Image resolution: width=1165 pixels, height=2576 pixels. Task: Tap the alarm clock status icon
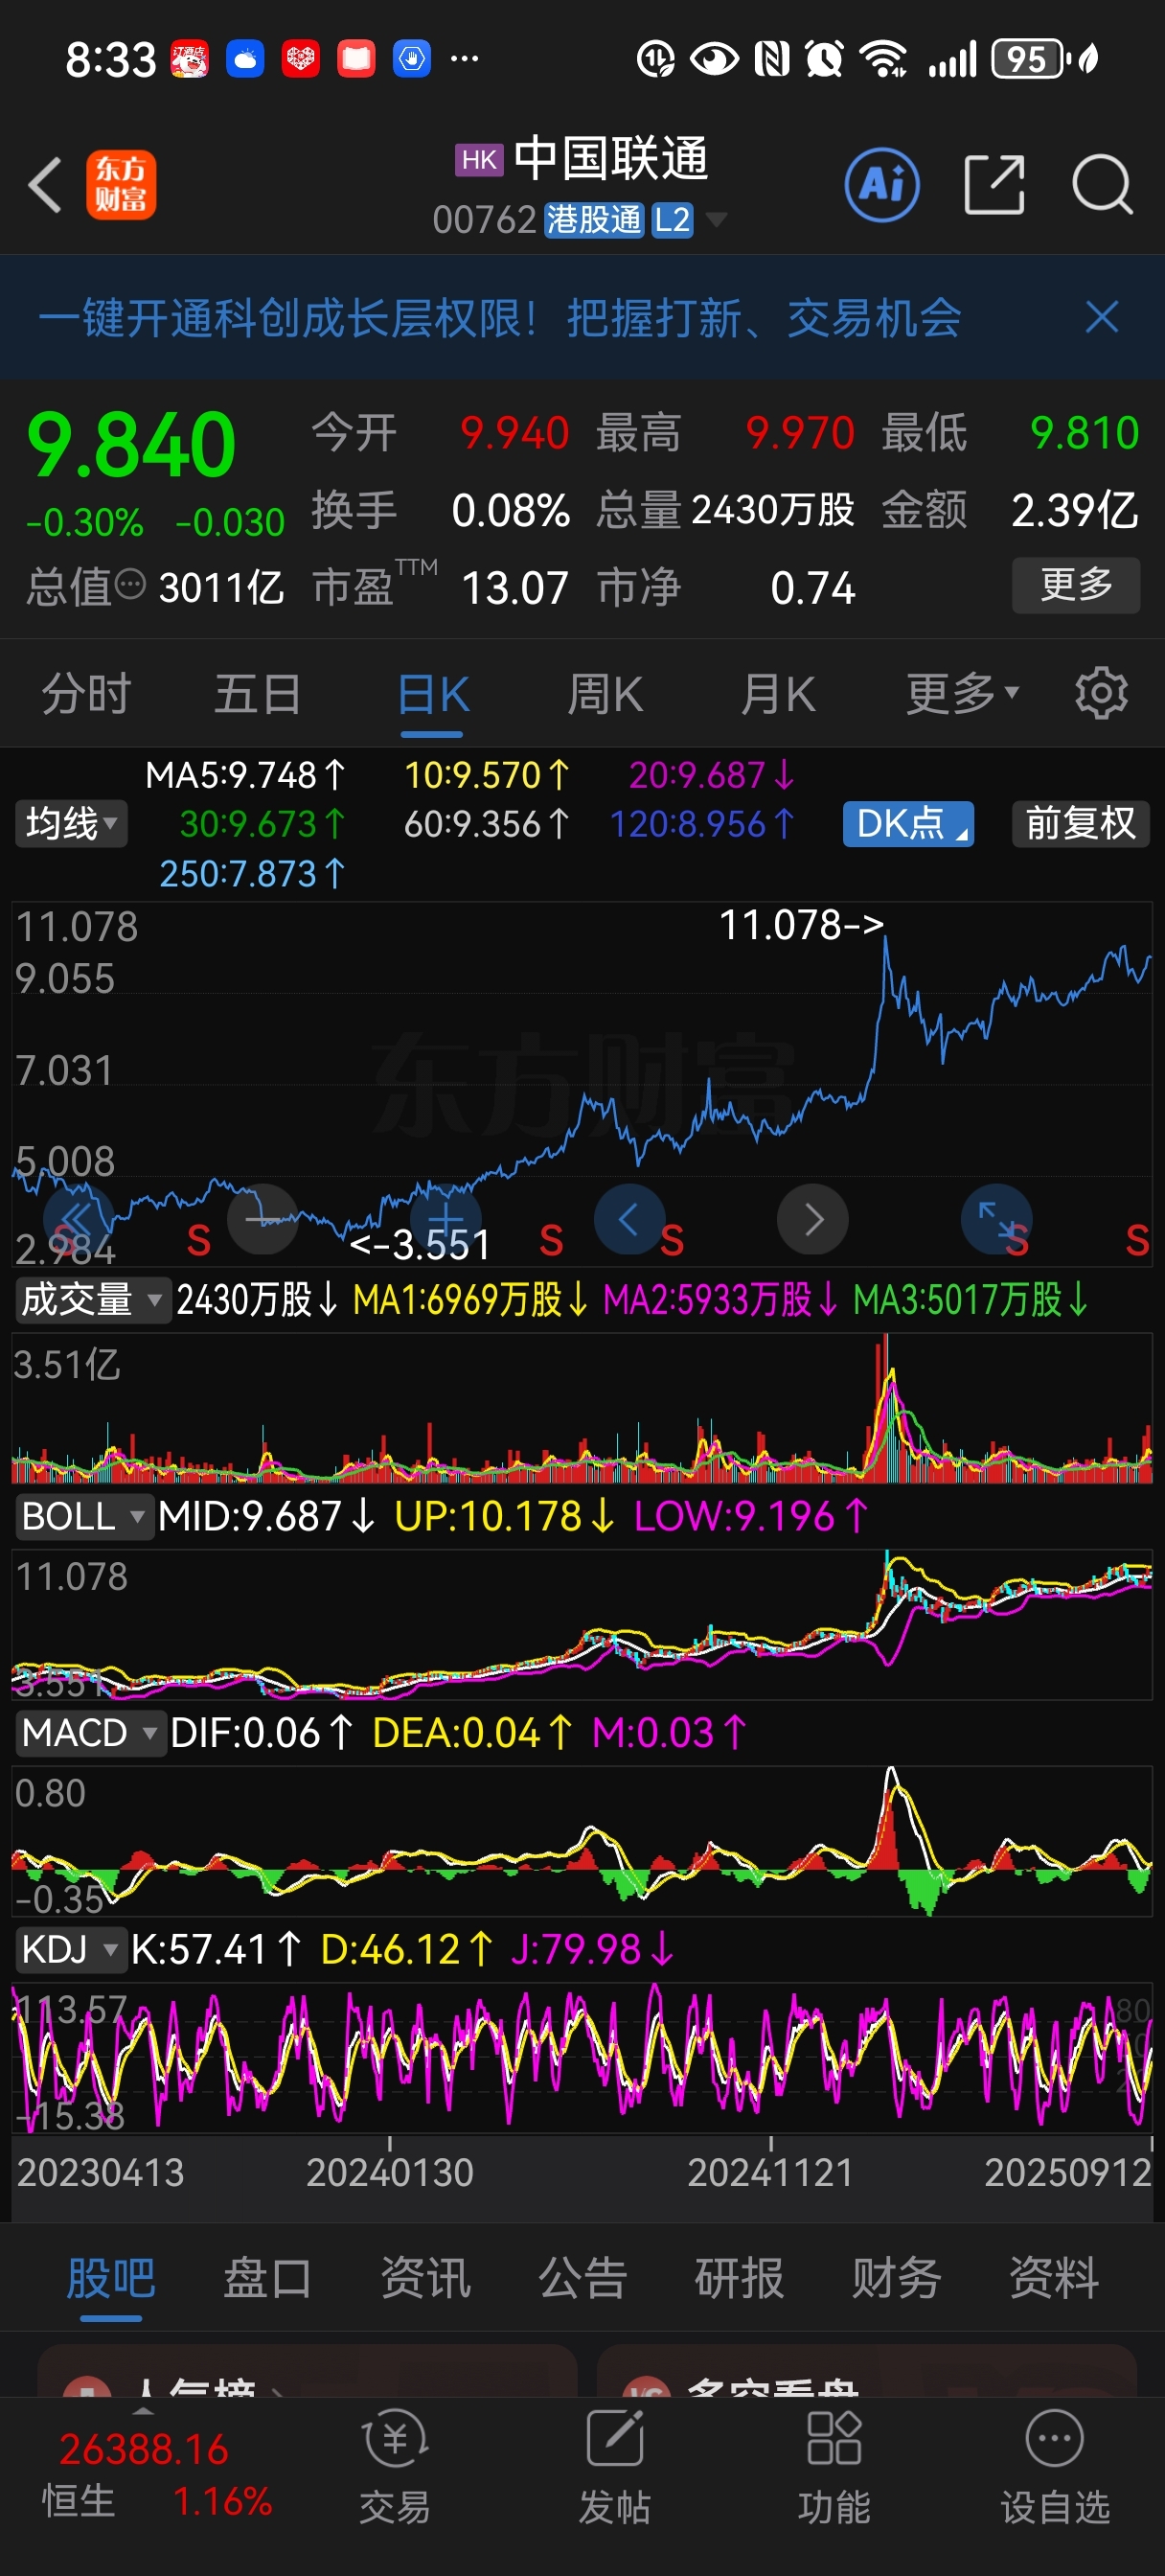coord(824,59)
